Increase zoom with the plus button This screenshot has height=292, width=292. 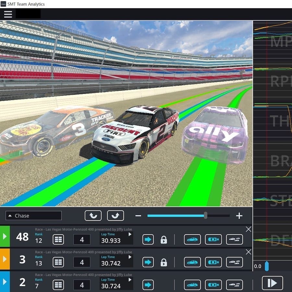(239, 216)
